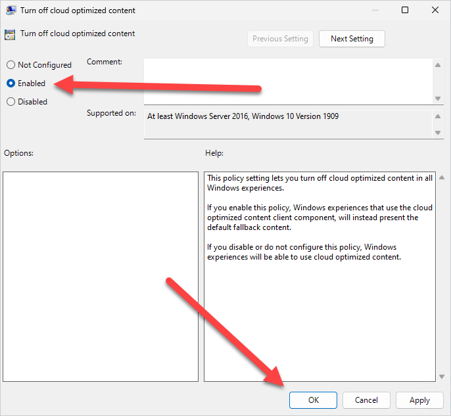This screenshot has height=416, width=451.
Task: Click the Comment box scroll down arrow
Action: click(x=439, y=99)
